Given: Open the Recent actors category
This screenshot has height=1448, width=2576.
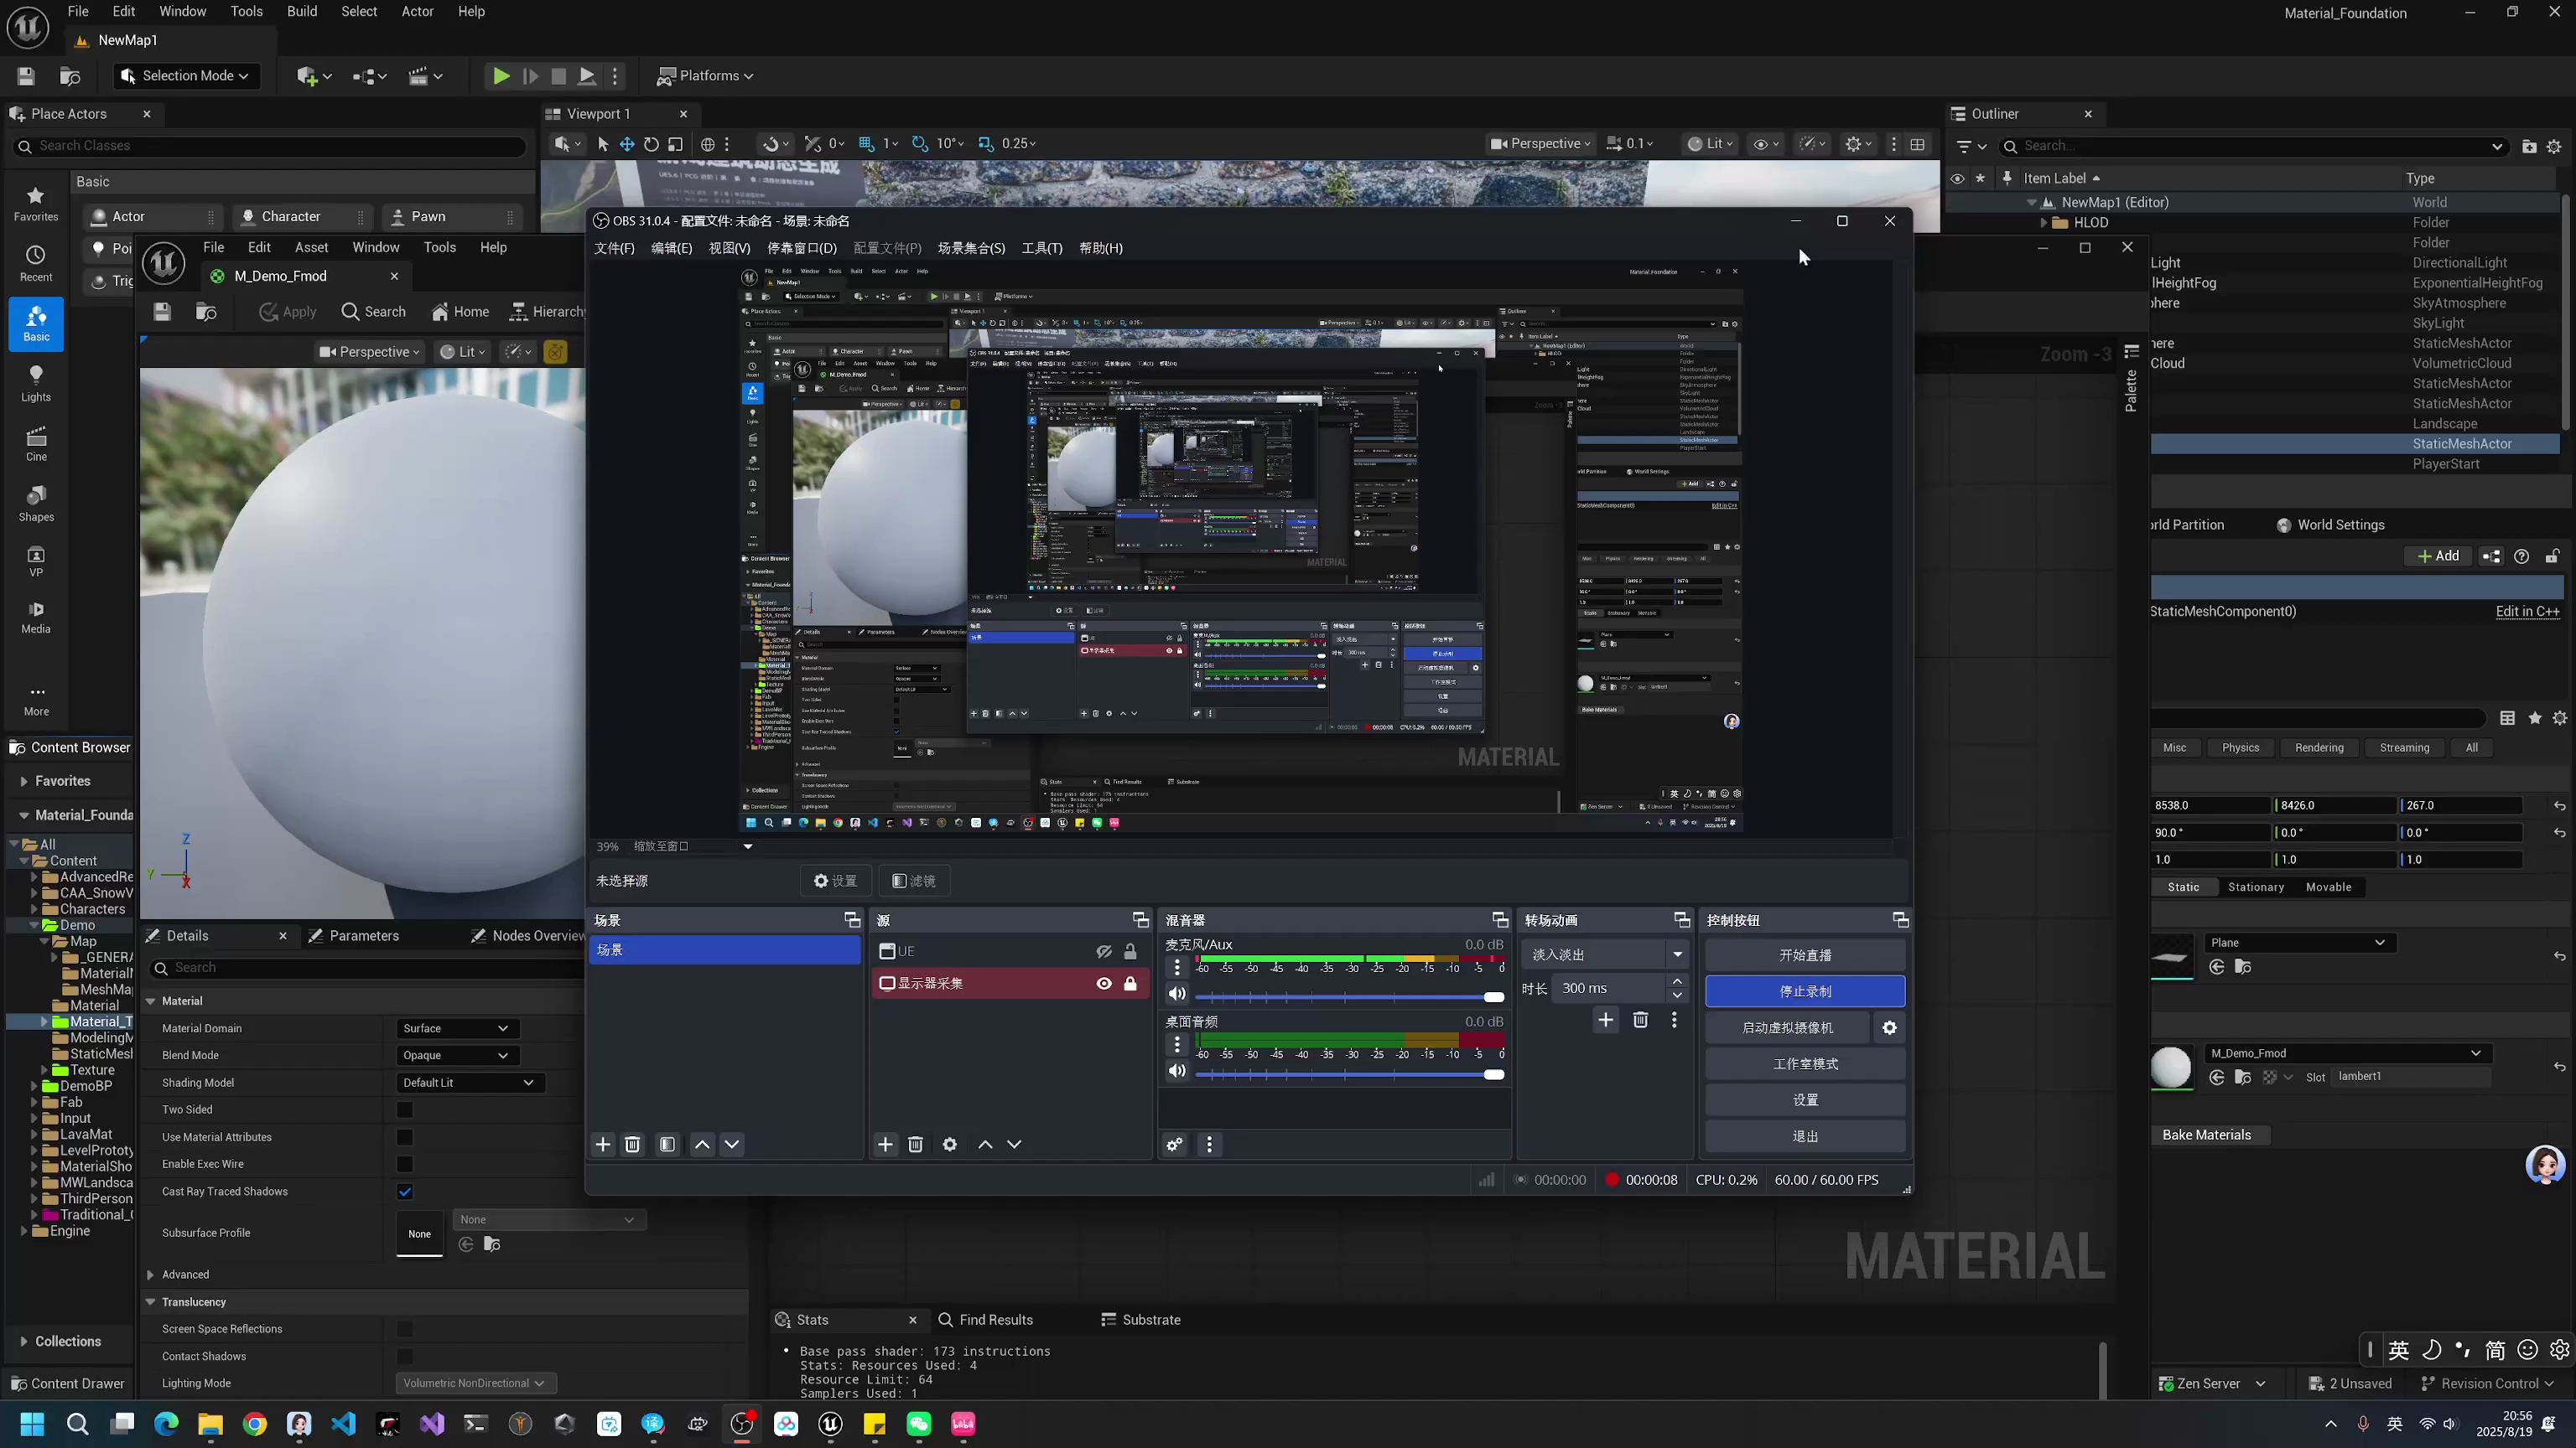Looking at the screenshot, I should point(36,264).
